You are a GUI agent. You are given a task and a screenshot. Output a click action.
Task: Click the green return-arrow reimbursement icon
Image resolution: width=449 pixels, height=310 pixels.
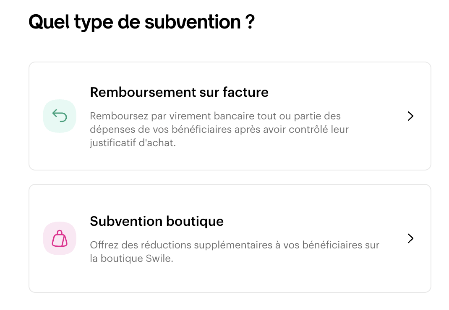(60, 116)
